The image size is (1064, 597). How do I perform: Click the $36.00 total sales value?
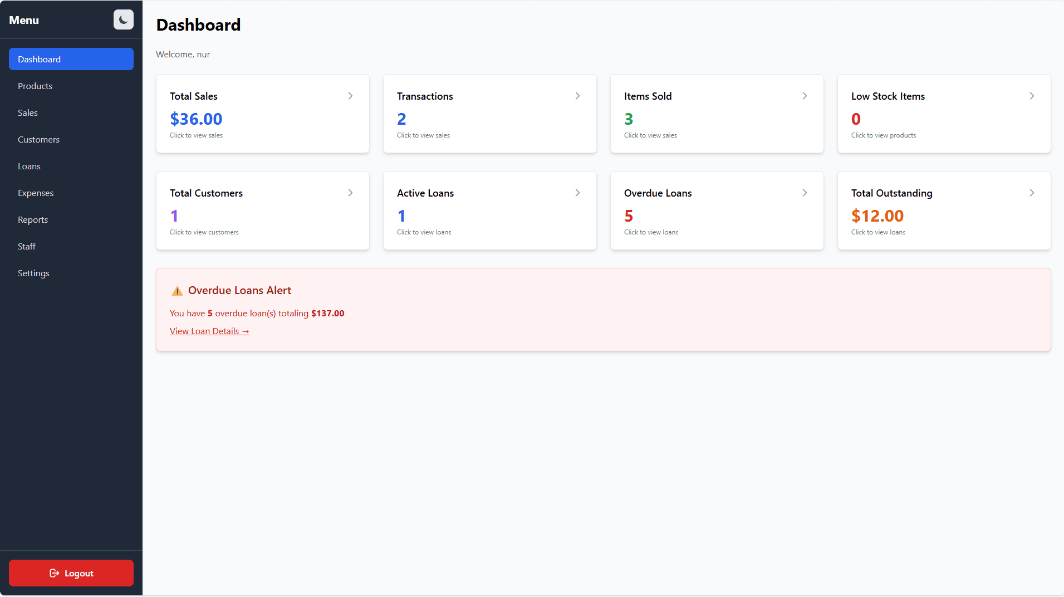coord(196,119)
